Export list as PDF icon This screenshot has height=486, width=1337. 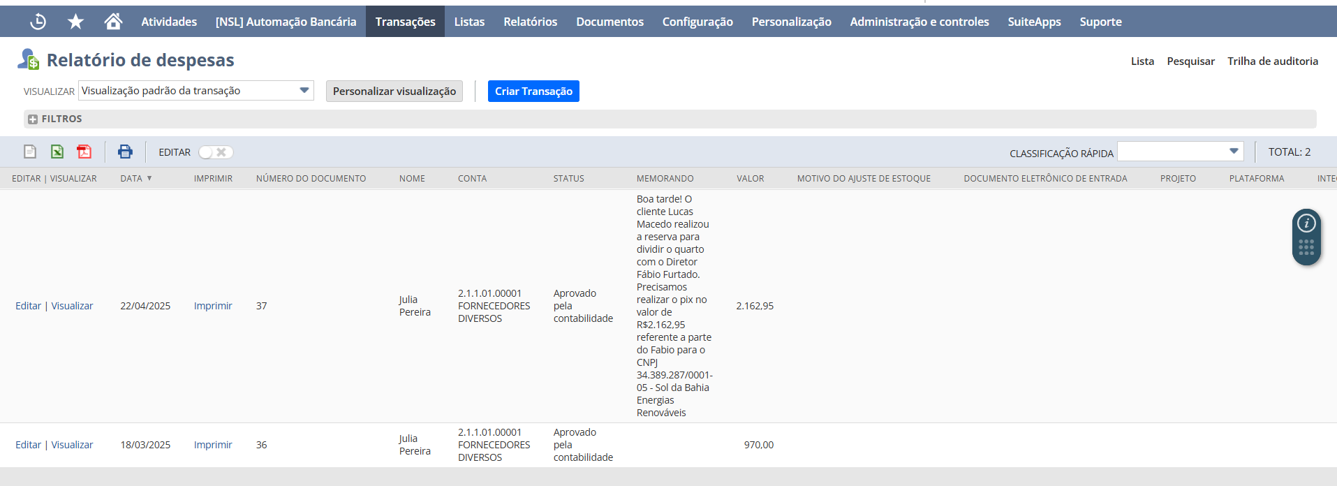coord(84,152)
